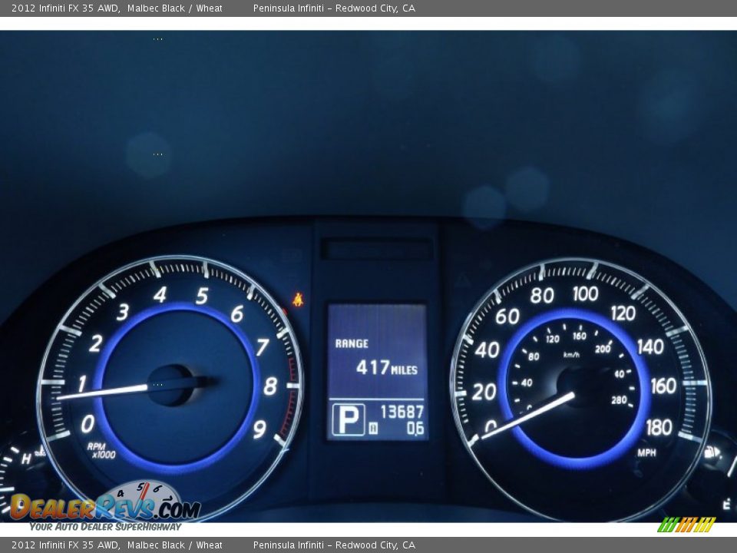
Task: Click the number 1 on the tachometer
Action: coord(82,384)
